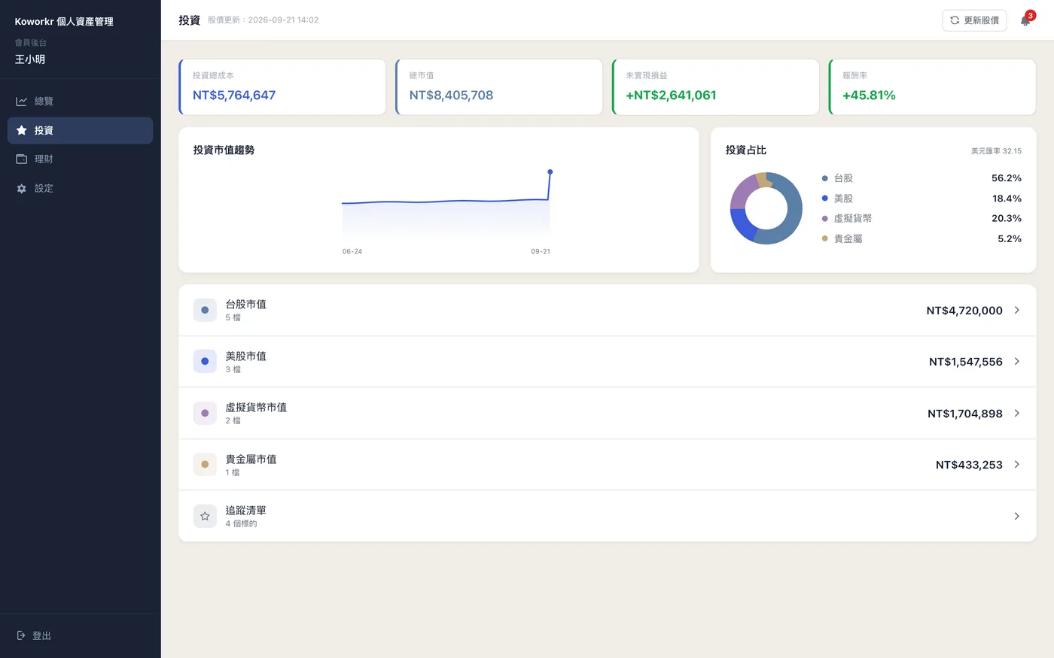Click the 總市值 NT$8,405,708 value
1054x658 pixels.
(451, 96)
